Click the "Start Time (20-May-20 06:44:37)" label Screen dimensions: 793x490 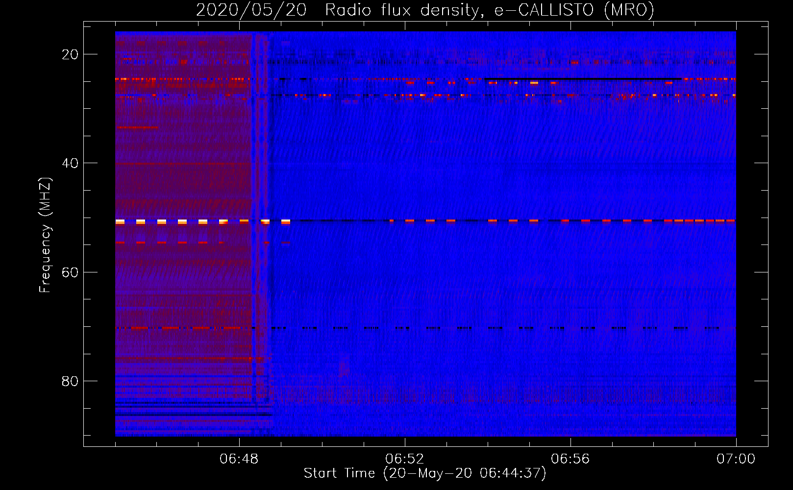click(x=425, y=473)
